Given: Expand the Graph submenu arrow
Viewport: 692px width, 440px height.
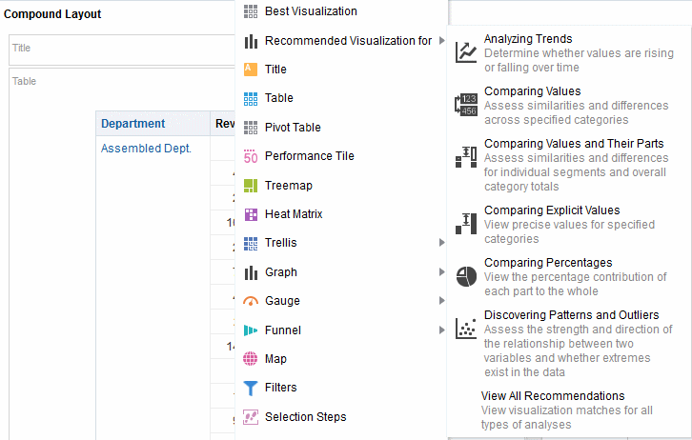Looking at the screenshot, I should click(x=441, y=272).
